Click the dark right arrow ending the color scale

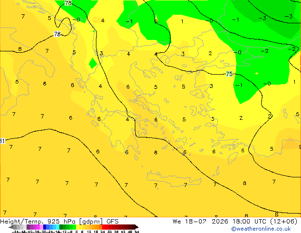(137, 227)
